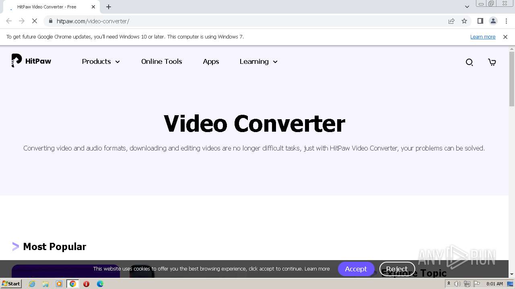The height and width of the screenshot is (289, 515).
Task: Follow the Learn more update link
Action: click(x=483, y=37)
